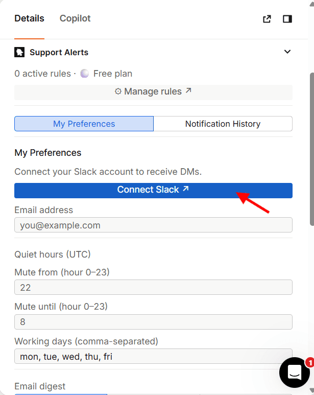The image size is (314, 395).
Task: Click the vertical scrollbar thumb
Action: [312, 149]
